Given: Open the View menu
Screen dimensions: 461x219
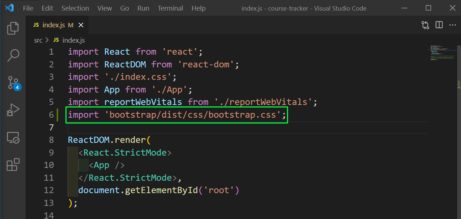Looking at the screenshot, I should pos(105,8).
